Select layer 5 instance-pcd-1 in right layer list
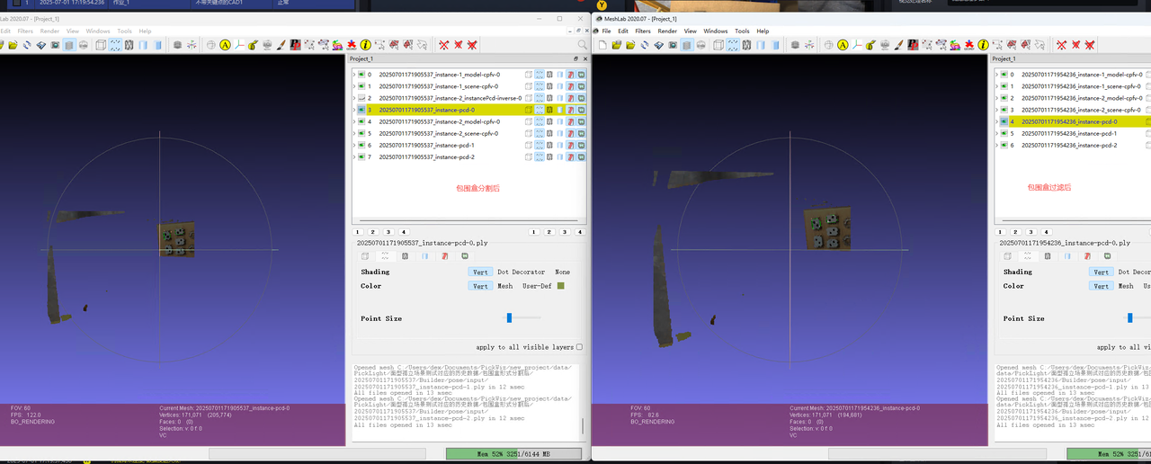 [x=1068, y=133]
